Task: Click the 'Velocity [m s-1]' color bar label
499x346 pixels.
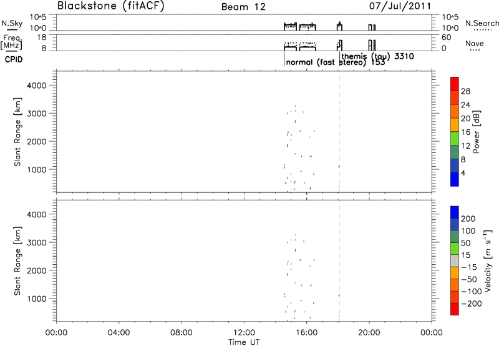Action: 487,261
